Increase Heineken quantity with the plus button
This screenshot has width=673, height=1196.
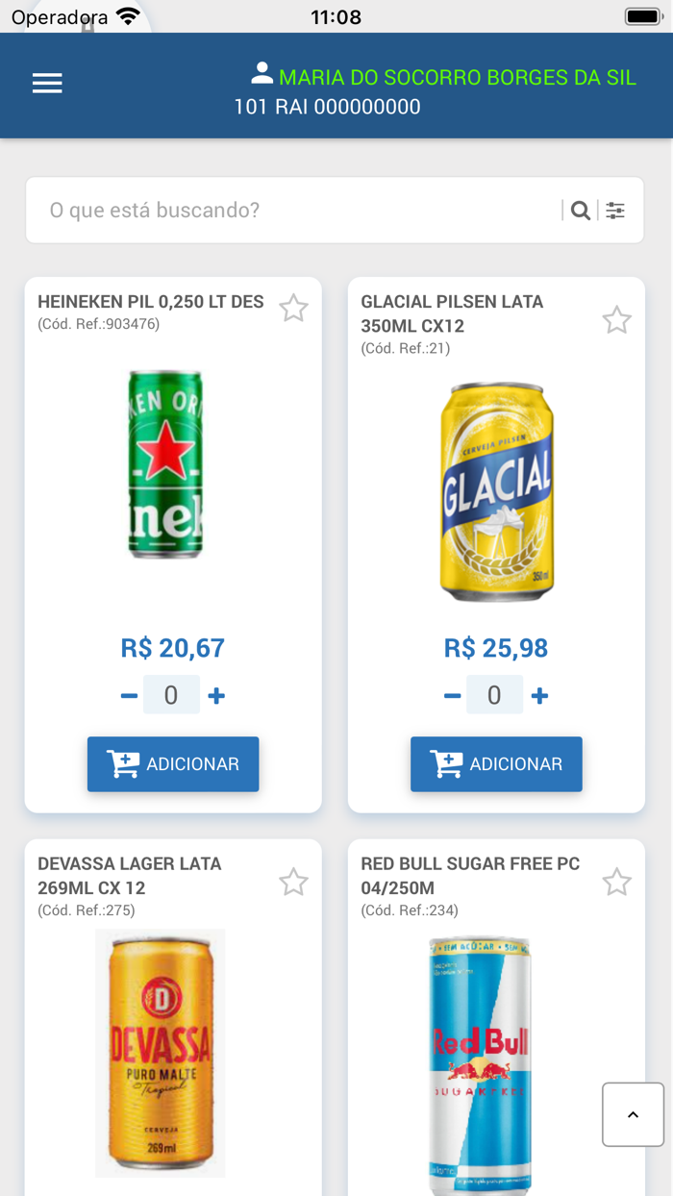tap(216, 694)
